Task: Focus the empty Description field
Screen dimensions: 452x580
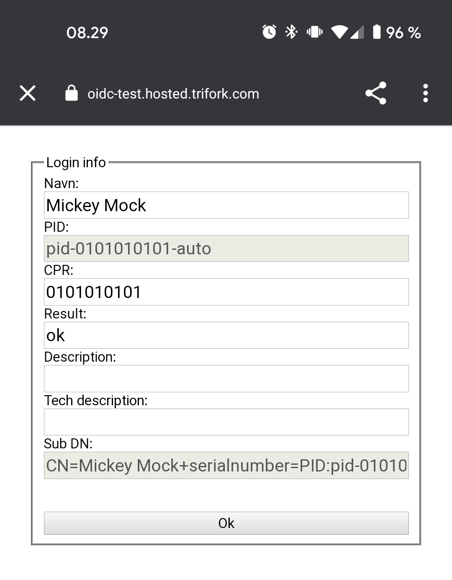Action: 226,378
